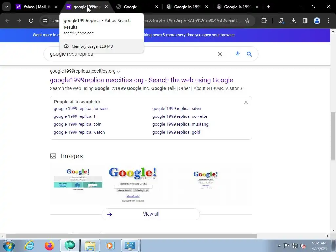Expand dropdown next to google1999replica.neocities.org URL
The width and height of the screenshot is (336, 252).
pyautogui.click(x=119, y=71)
